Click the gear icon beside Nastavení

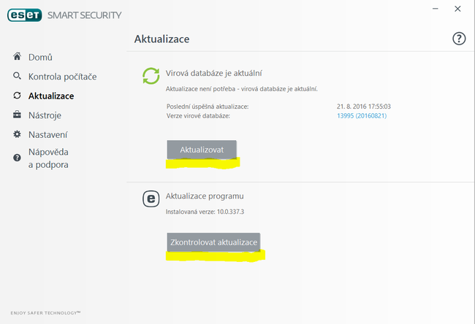(x=17, y=134)
